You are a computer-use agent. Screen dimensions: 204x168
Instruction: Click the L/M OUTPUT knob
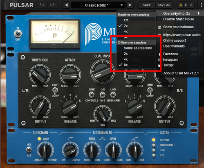(x=40, y=106)
